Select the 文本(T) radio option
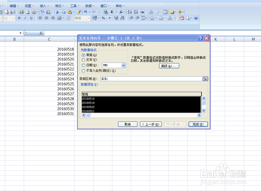Image resolution: width=261 pixels, height=191 pixels. [x=83, y=60]
